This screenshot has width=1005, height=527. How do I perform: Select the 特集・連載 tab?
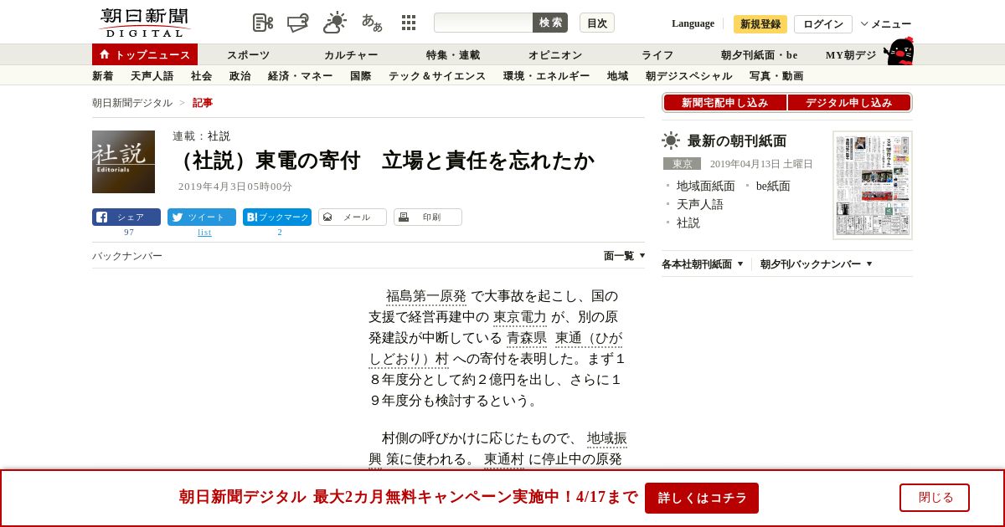(453, 54)
